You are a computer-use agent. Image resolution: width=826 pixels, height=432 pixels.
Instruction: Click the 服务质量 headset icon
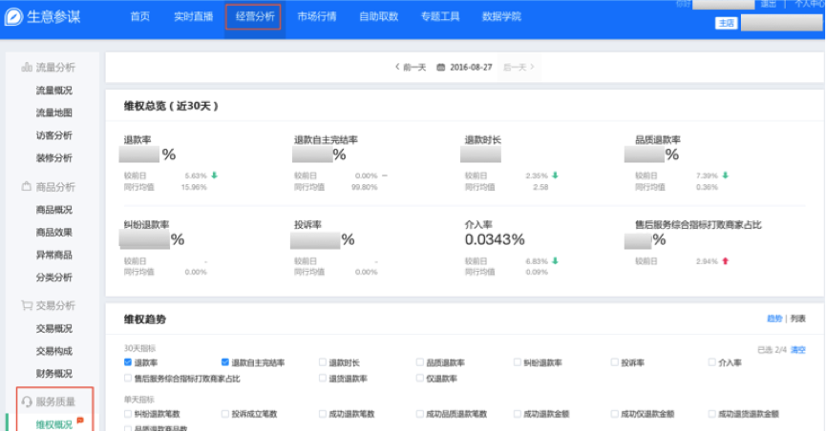click(x=27, y=402)
